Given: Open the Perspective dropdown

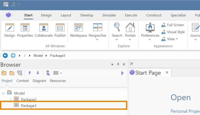Looking at the screenshot, I should (x=97, y=39).
